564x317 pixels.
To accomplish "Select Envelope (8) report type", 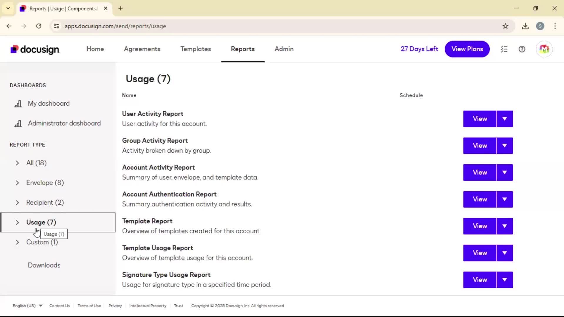I will tap(45, 183).
